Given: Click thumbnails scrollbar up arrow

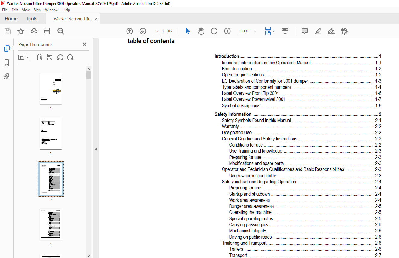Looking at the screenshot, I should [x=89, y=69].
